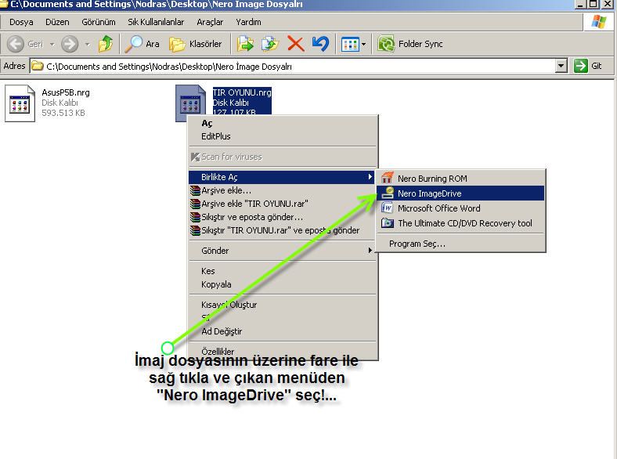The height and width of the screenshot is (459, 617).
Task: Select Kopyala from context menu
Action: click(283, 284)
